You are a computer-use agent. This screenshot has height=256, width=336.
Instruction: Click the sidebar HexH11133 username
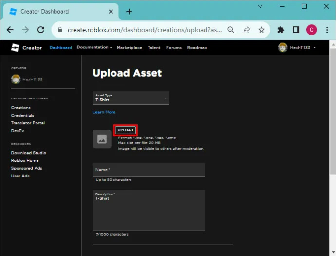[33, 79]
